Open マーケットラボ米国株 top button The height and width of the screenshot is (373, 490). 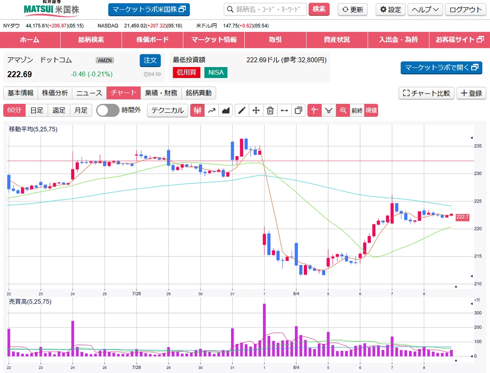pos(149,9)
